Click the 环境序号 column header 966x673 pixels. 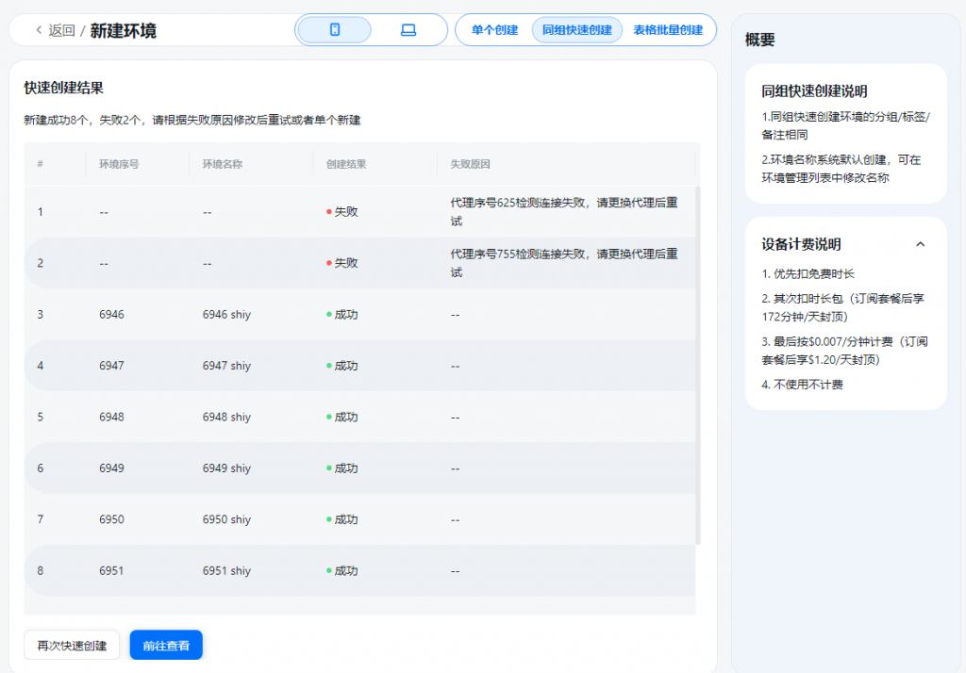[x=119, y=164]
